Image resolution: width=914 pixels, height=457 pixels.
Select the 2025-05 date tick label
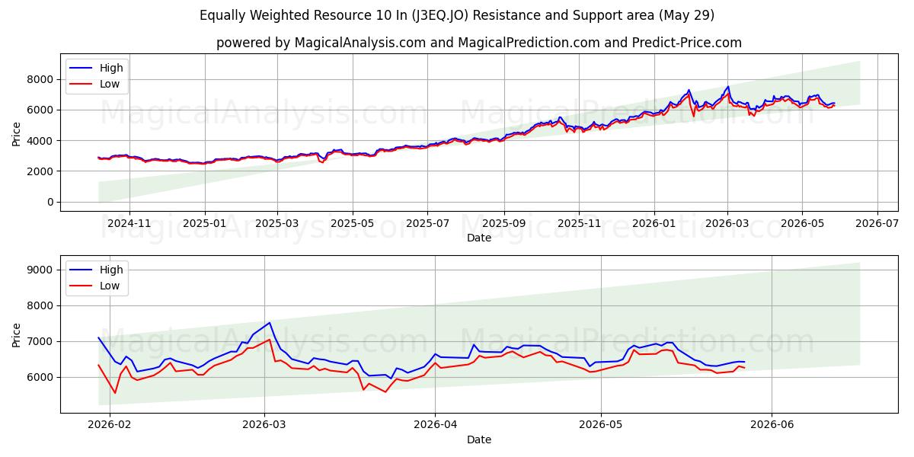pyautogui.click(x=352, y=222)
